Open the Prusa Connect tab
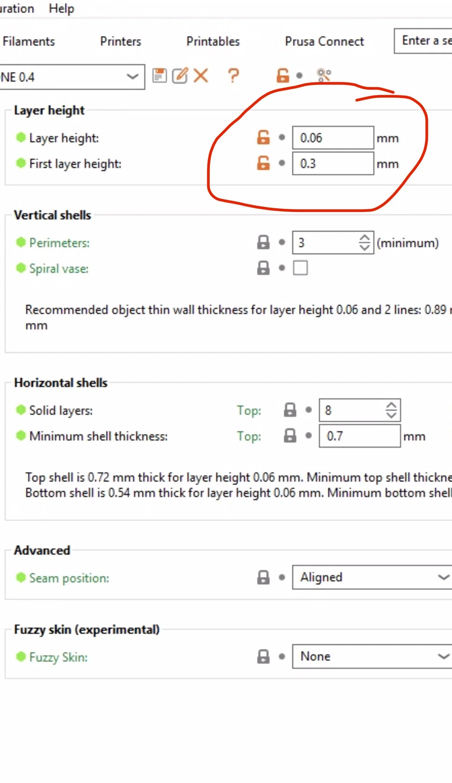Screen dimensions: 452x783 (x=324, y=41)
